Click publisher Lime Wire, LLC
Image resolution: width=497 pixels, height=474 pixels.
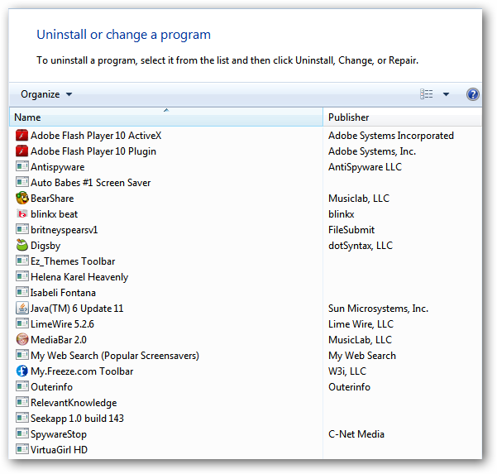click(361, 324)
